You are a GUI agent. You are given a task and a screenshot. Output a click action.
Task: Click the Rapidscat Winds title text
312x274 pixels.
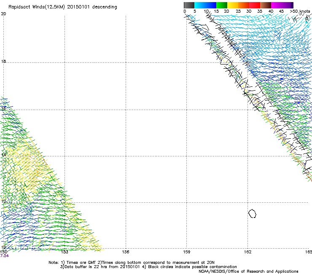point(63,7)
